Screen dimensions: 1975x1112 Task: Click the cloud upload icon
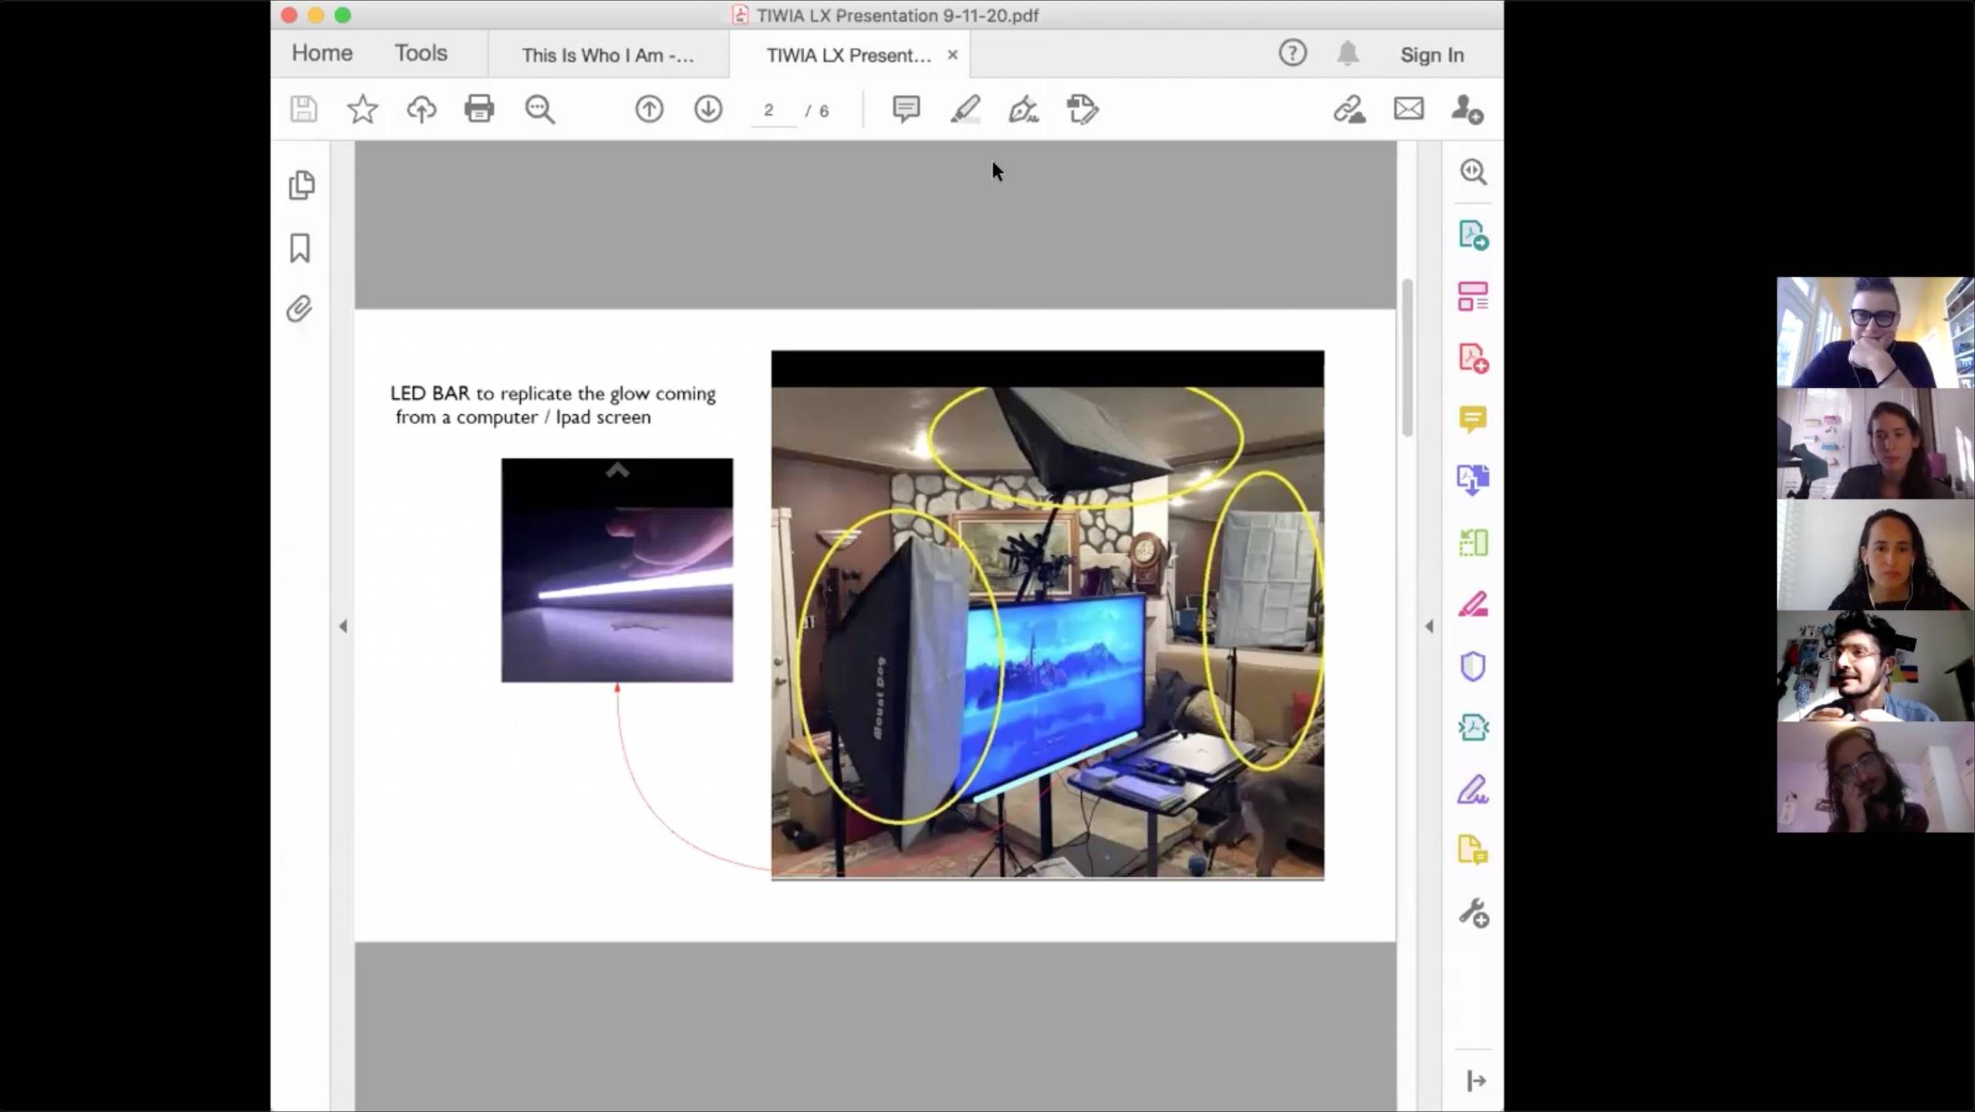(x=421, y=109)
